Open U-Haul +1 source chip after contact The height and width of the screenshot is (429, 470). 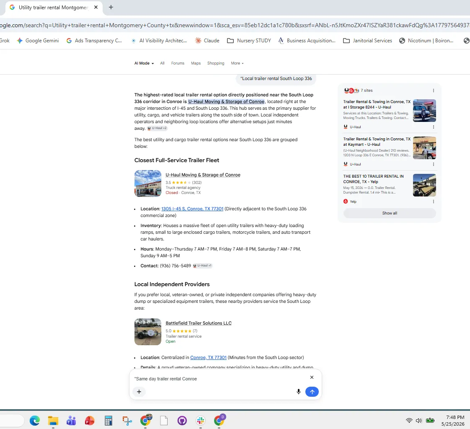[203, 265]
